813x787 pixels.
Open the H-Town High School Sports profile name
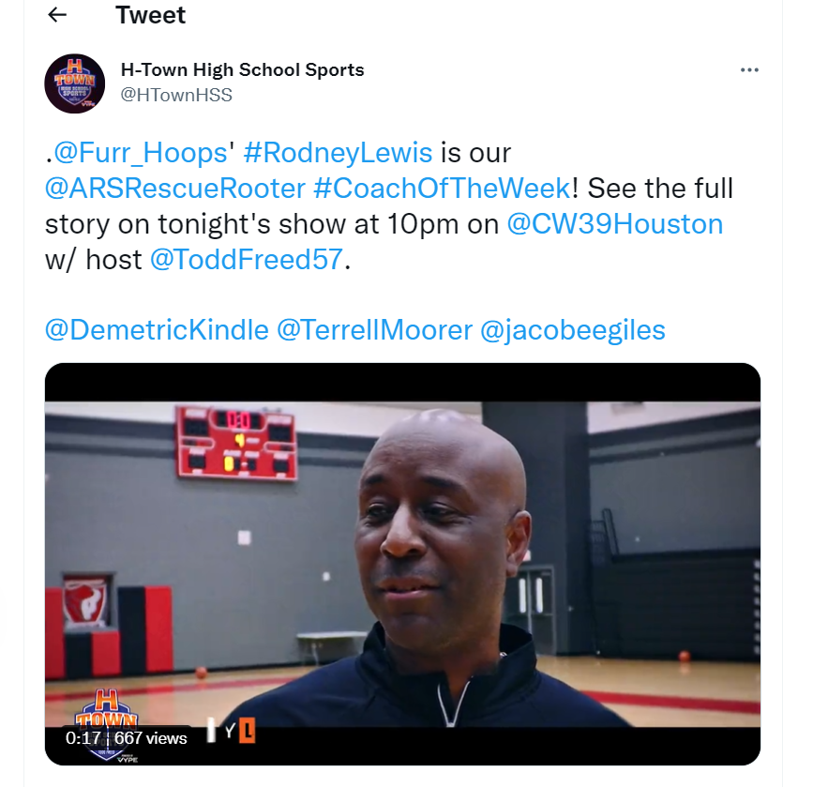point(242,69)
